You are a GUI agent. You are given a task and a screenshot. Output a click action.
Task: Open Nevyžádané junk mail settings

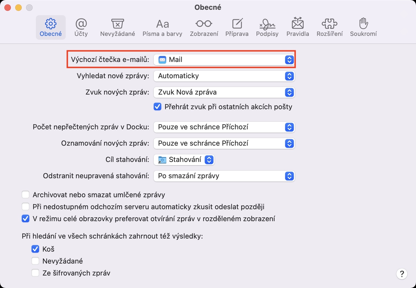pos(117,27)
